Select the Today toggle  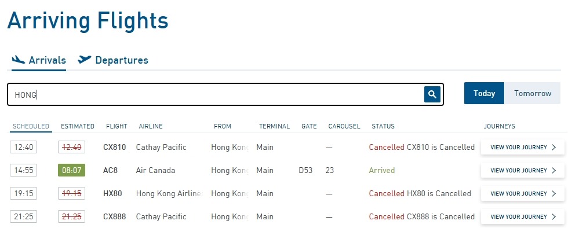pyautogui.click(x=484, y=93)
